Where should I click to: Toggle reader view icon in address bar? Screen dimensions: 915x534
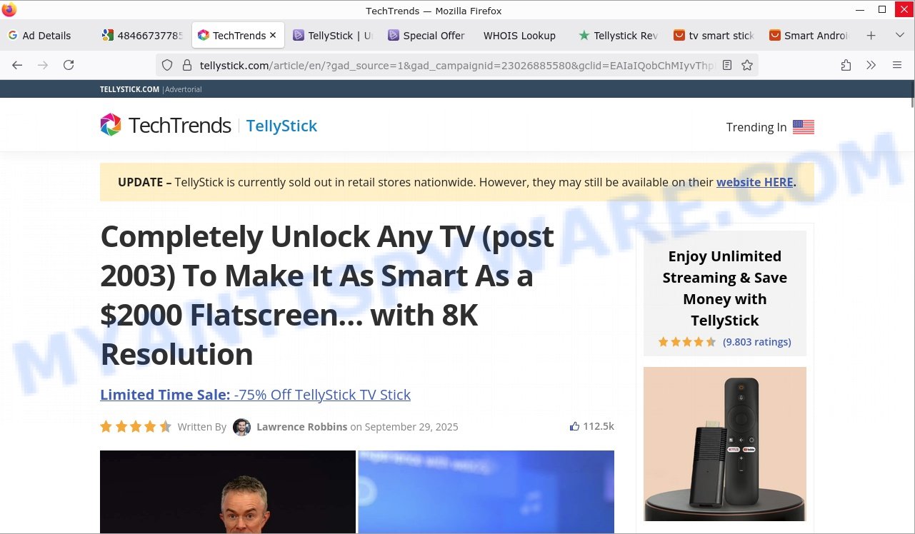727,65
